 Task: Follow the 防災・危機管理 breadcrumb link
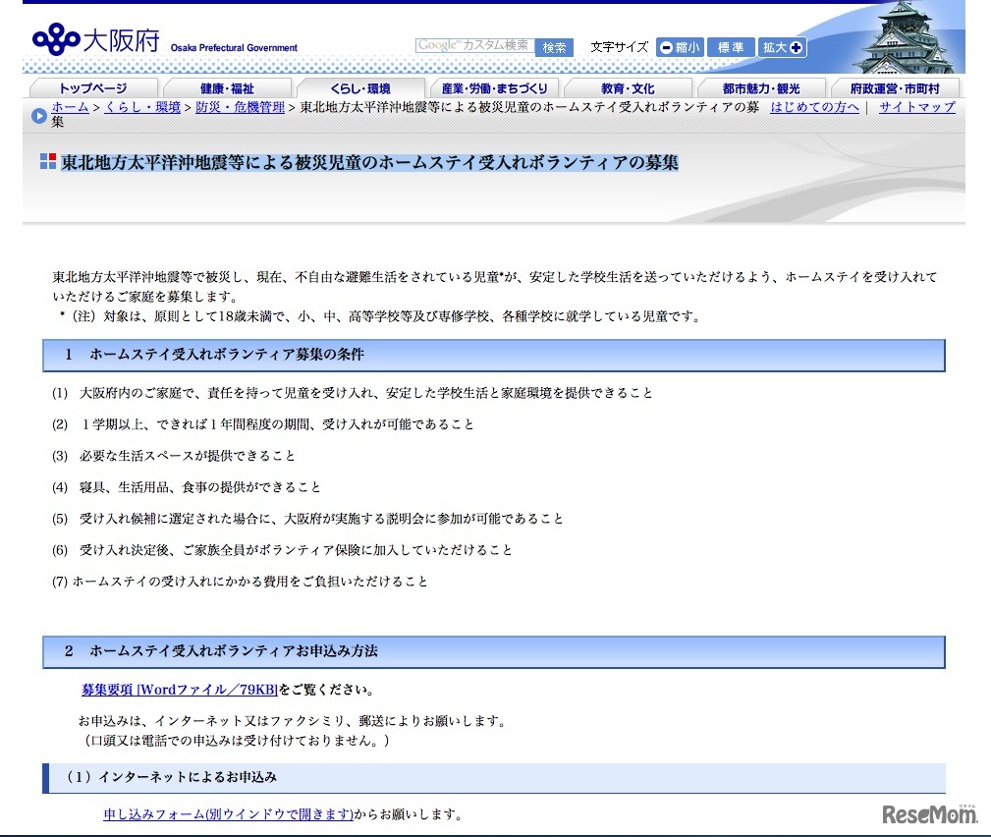pyautogui.click(x=240, y=107)
